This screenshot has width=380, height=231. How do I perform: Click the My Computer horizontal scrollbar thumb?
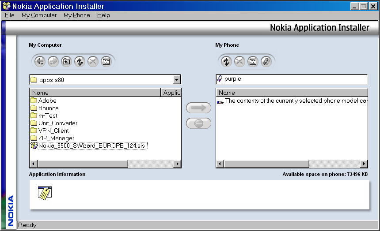tap(83, 164)
